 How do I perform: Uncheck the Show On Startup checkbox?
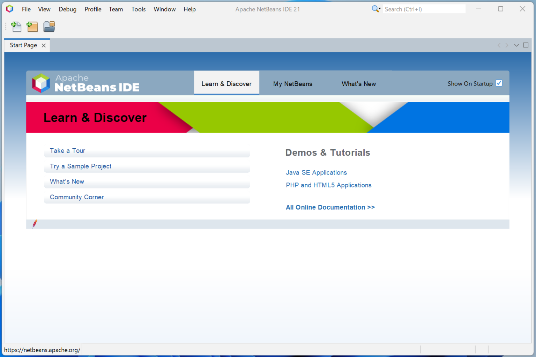tap(499, 83)
